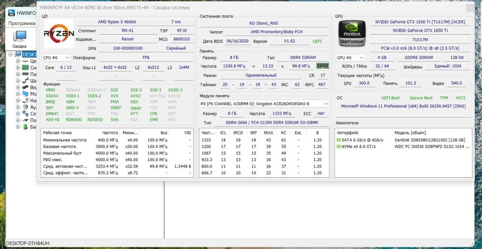Click the SanDisk SD8SN8U128G1002 drive entry
This screenshot has height=249, width=482.
click(x=430, y=140)
